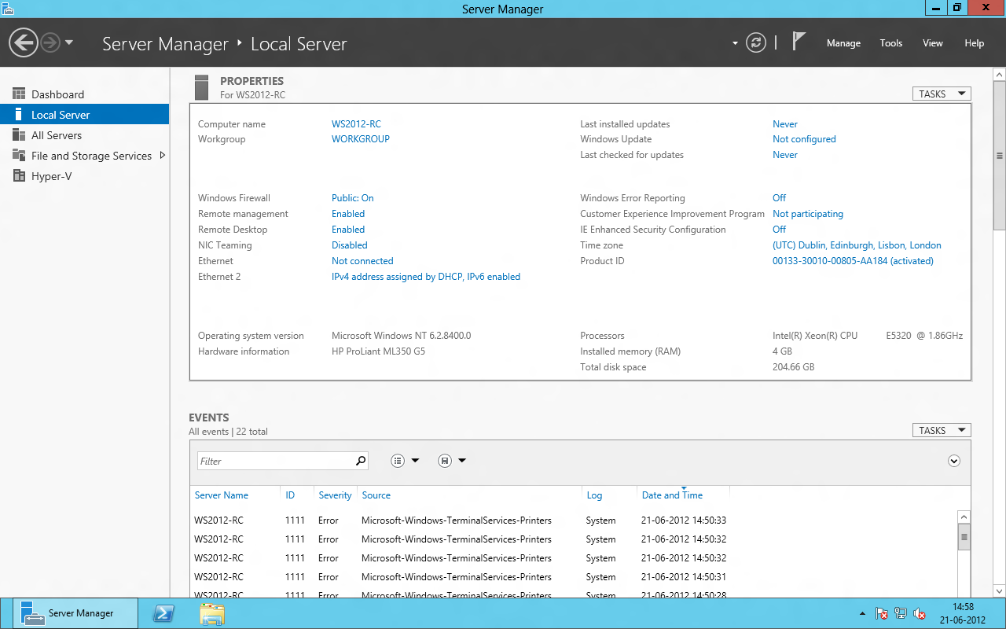
Task: Open Ethernet 2 IPv4 address DHCP link
Action: (x=426, y=277)
